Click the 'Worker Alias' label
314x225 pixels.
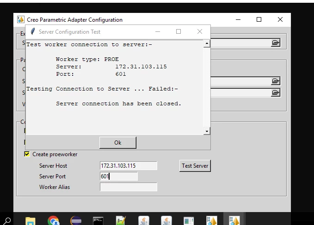(x=55, y=187)
